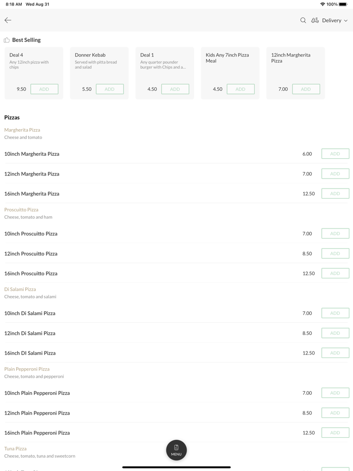Add 16inch Margherita Pizza to order

pyautogui.click(x=335, y=194)
